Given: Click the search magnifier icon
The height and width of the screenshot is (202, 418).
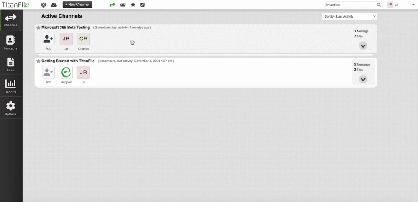Looking at the screenshot, I should tap(379, 5).
